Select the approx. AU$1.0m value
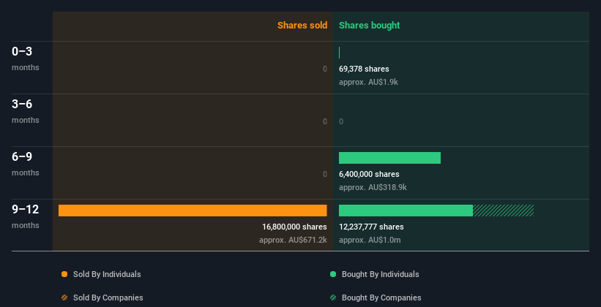The width and height of the screenshot is (601, 307). (x=370, y=240)
